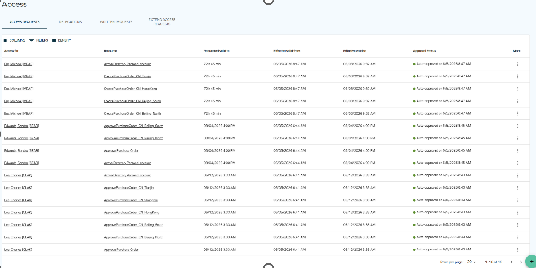
Task: Open more menu for Lee ApprovePurchaseOrder_CN_Beijing_North row
Action: click(x=518, y=237)
